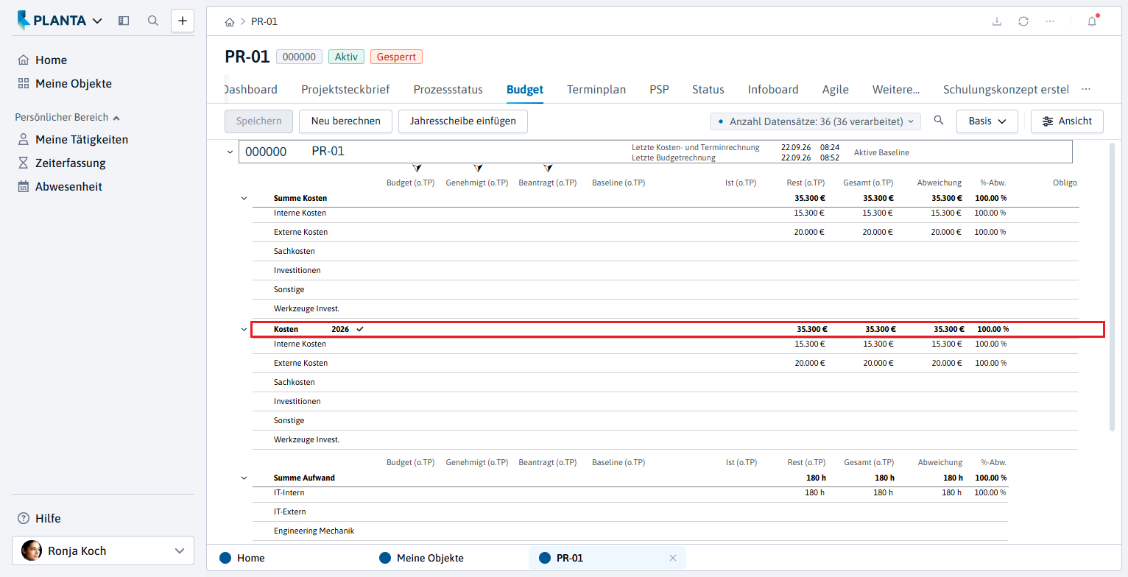Open the Ansicht view button
This screenshot has width=1128, height=577.
pyautogui.click(x=1067, y=121)
